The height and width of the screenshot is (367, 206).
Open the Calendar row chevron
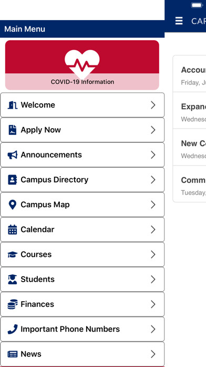click(x=153, y=229)
